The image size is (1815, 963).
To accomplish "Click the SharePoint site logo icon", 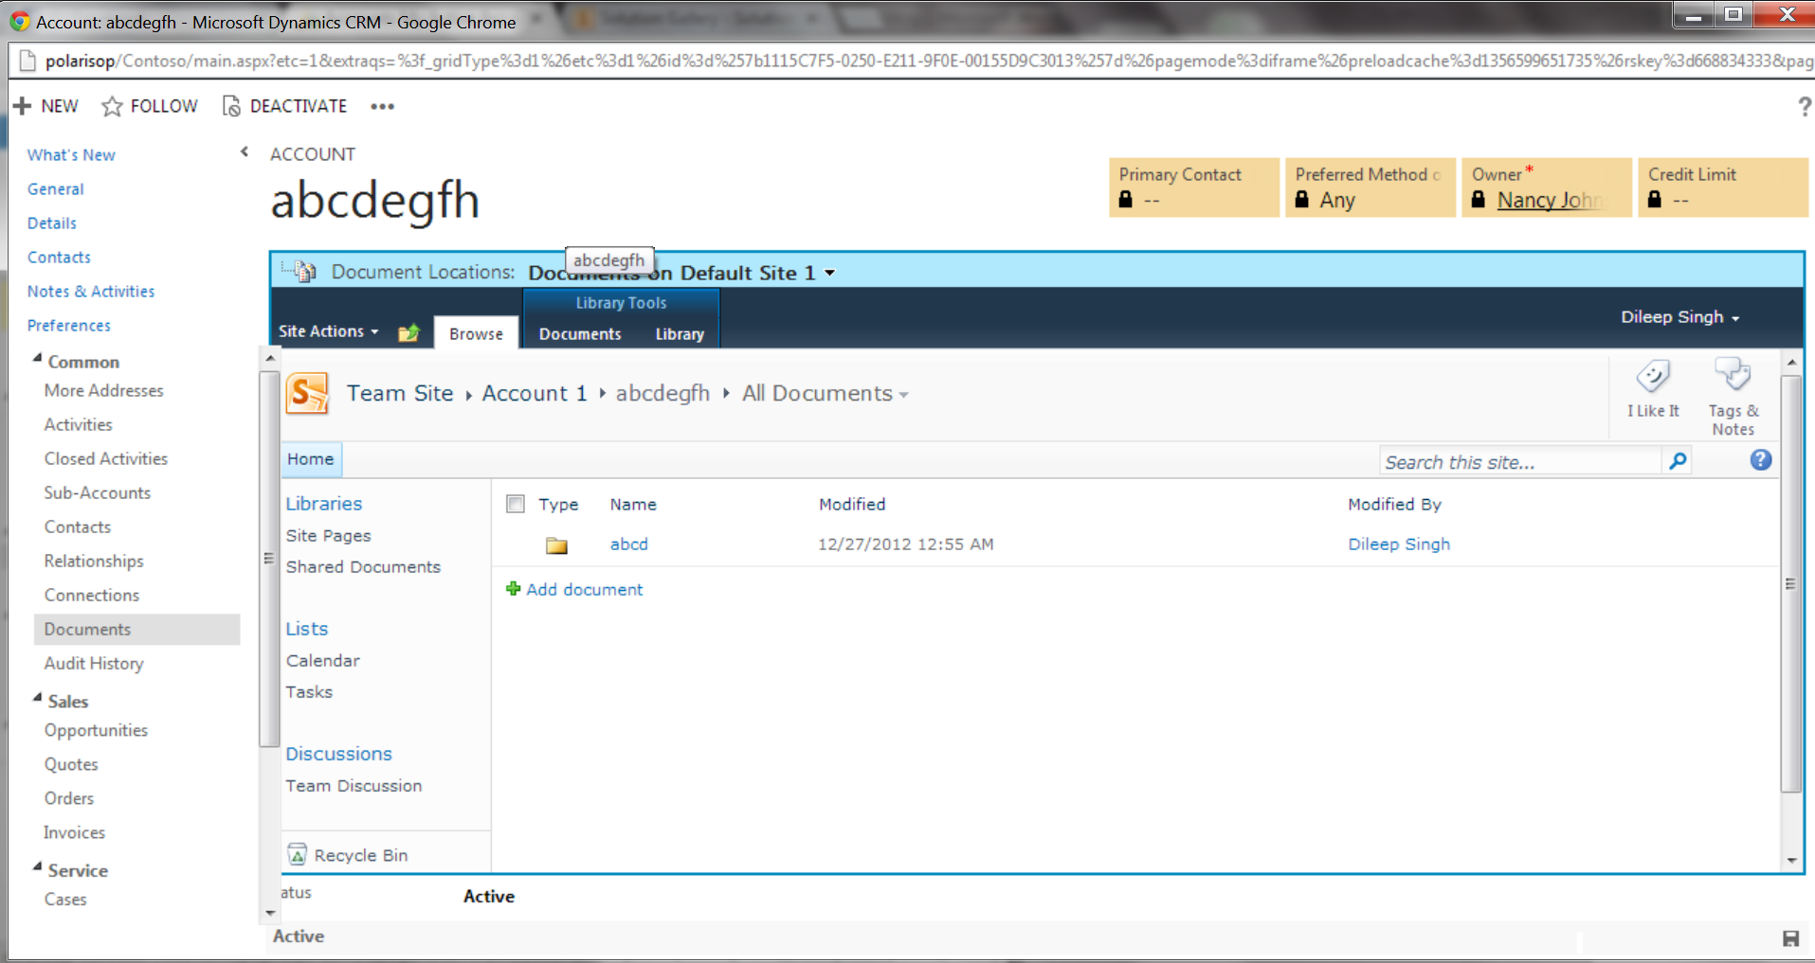I will click(307, 393).
